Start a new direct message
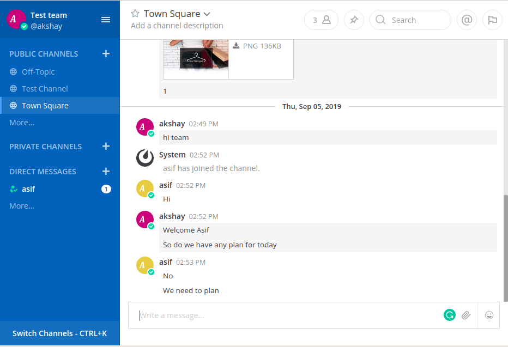508x347 pixels. tap(106, 171)
